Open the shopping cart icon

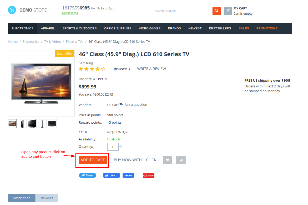tap(228, 11)
